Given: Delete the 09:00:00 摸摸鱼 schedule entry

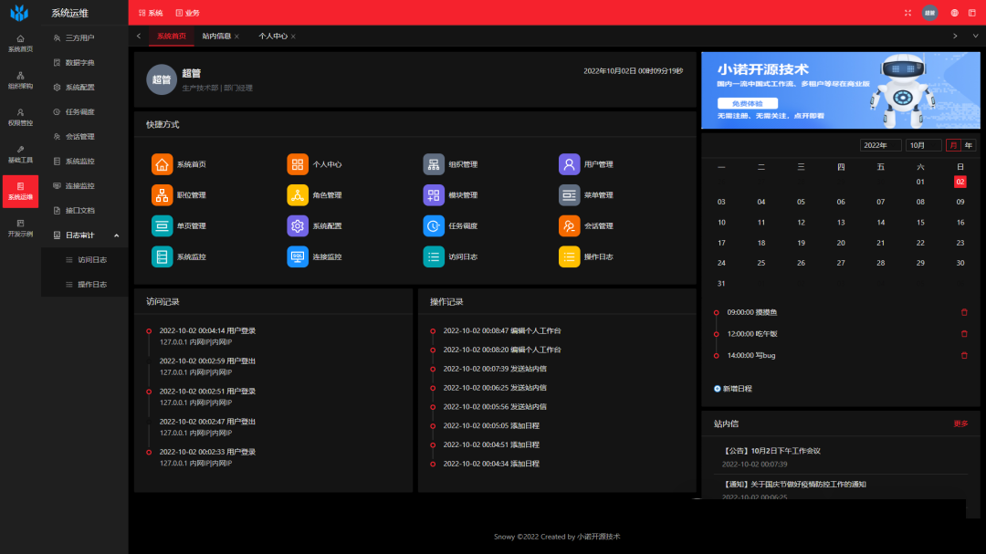Looking at the screenshot, I should click(x=964, y=312).
